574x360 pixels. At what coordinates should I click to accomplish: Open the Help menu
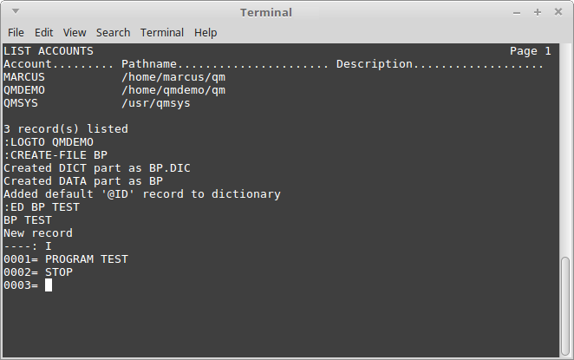pos(205,33)
